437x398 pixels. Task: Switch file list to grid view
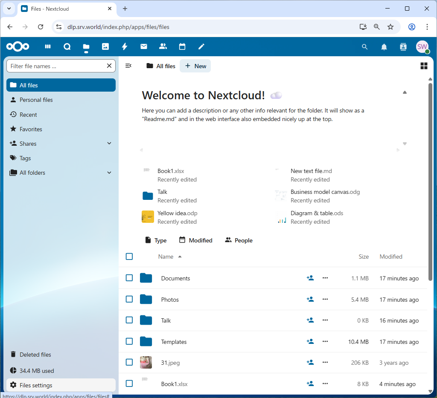(424, 66)
